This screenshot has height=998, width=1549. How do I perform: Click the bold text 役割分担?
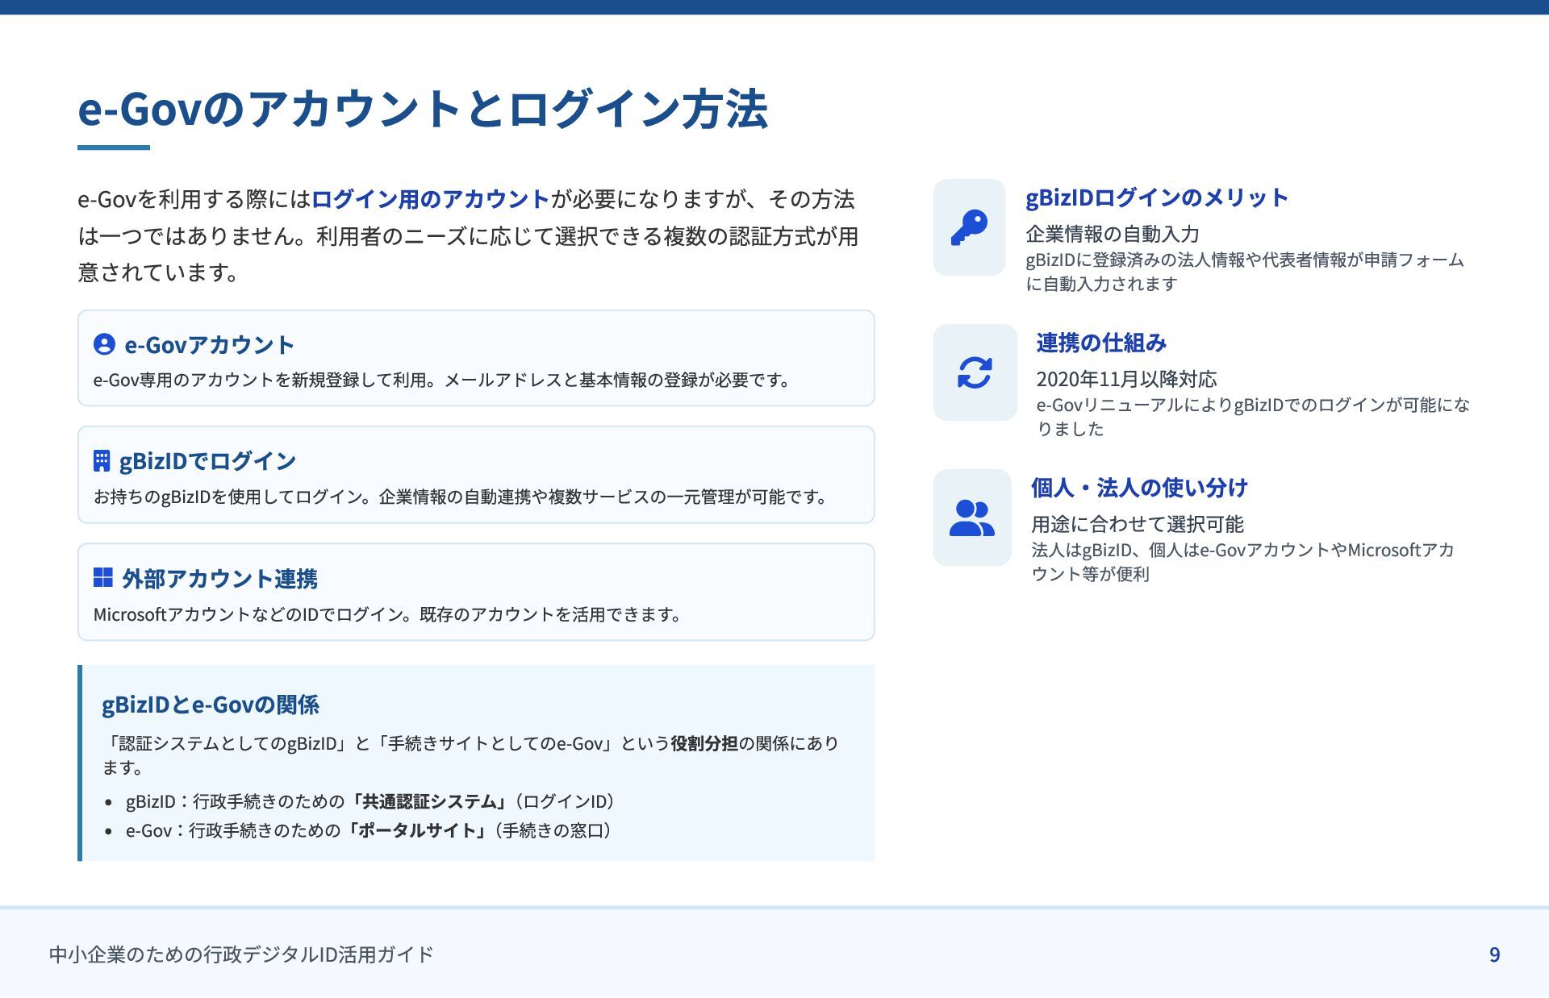[704, 743]
